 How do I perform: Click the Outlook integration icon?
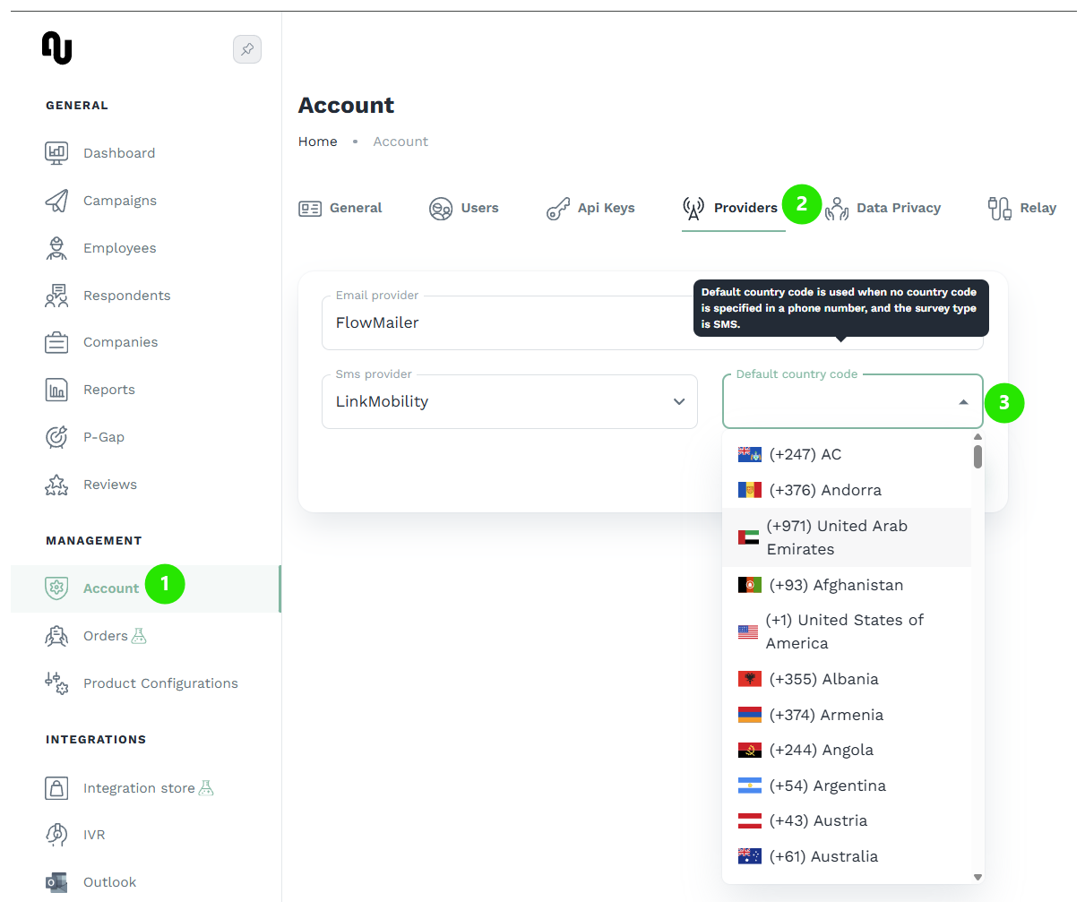tap(56, 881)
